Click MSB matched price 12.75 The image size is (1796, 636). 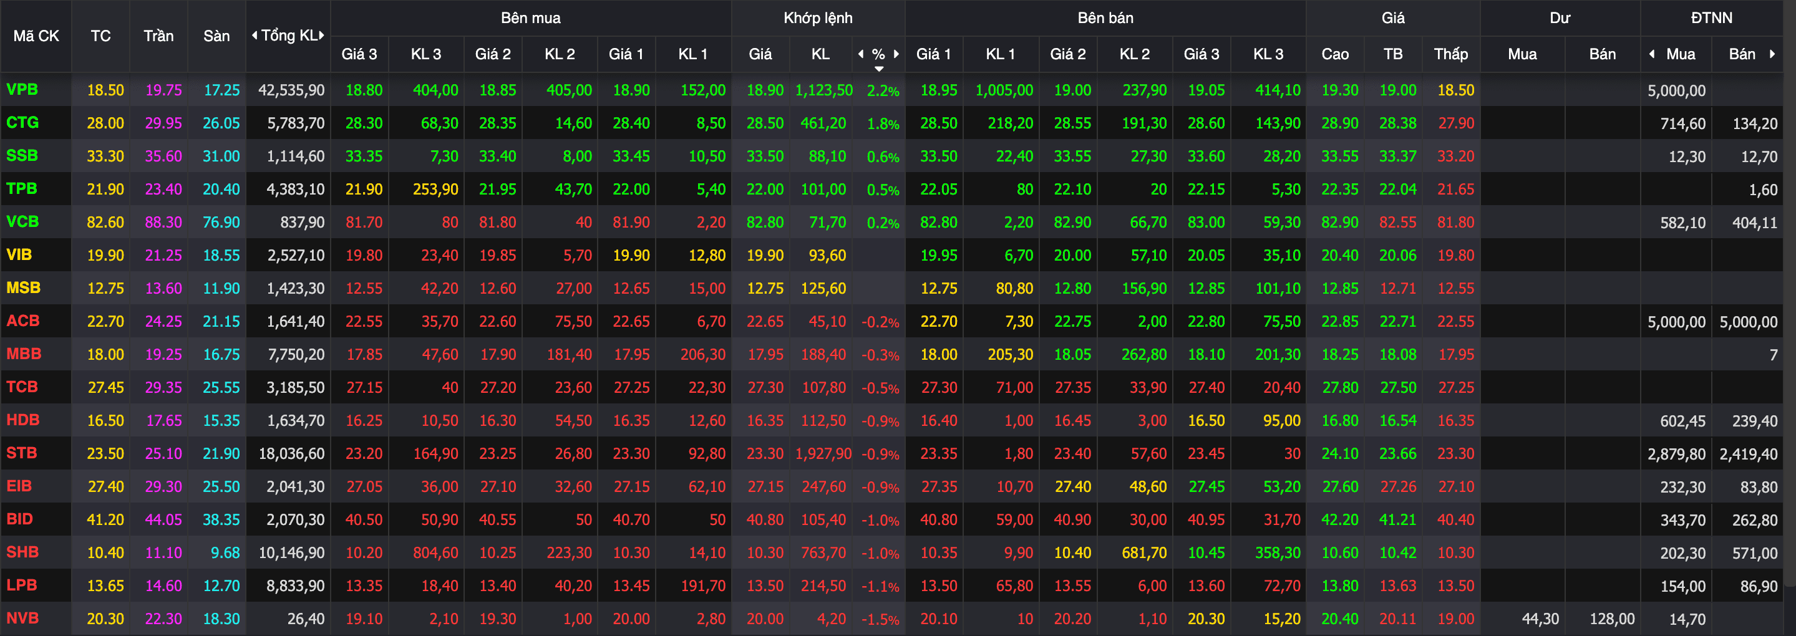[x=765, y=289]
